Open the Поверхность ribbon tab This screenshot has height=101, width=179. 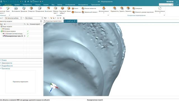click(x=27, y=5)
